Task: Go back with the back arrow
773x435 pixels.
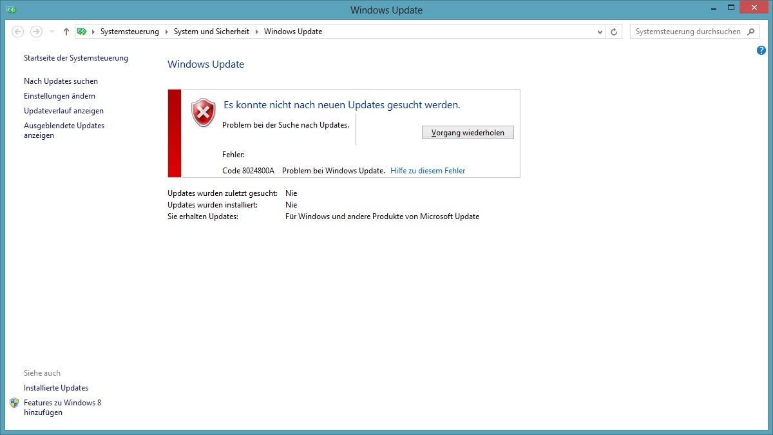Action: point(18,32)
